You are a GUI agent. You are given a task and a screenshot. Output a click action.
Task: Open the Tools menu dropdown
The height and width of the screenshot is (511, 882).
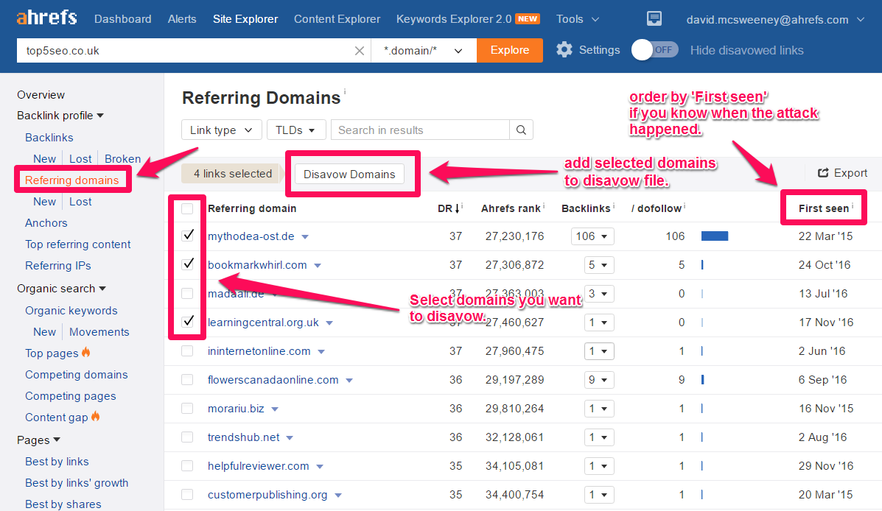coord(578,19)
